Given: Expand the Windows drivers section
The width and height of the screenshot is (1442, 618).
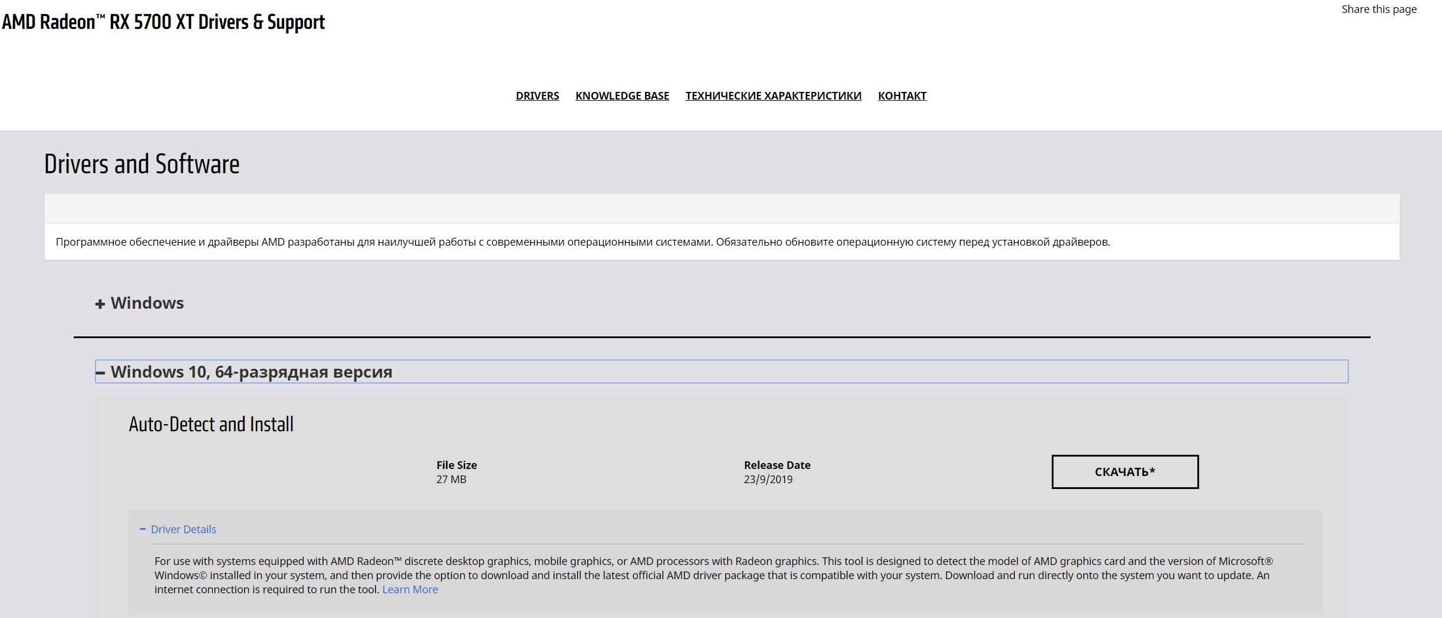Looking at the screenshot, I should coord(140,303).
